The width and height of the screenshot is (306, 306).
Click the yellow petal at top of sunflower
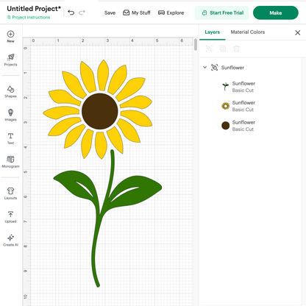(103, 75)
